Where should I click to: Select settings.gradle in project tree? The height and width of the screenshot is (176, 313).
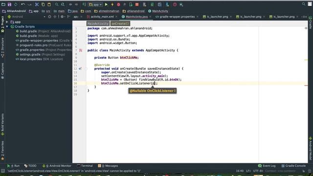click(41, 54)
